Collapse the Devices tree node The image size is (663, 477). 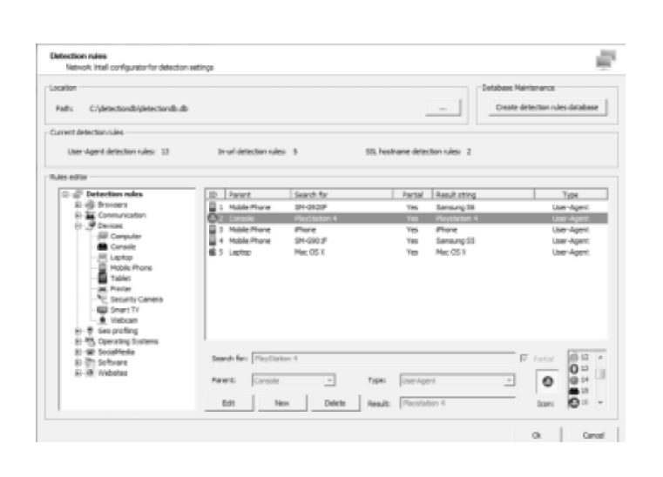click(78, 226)
